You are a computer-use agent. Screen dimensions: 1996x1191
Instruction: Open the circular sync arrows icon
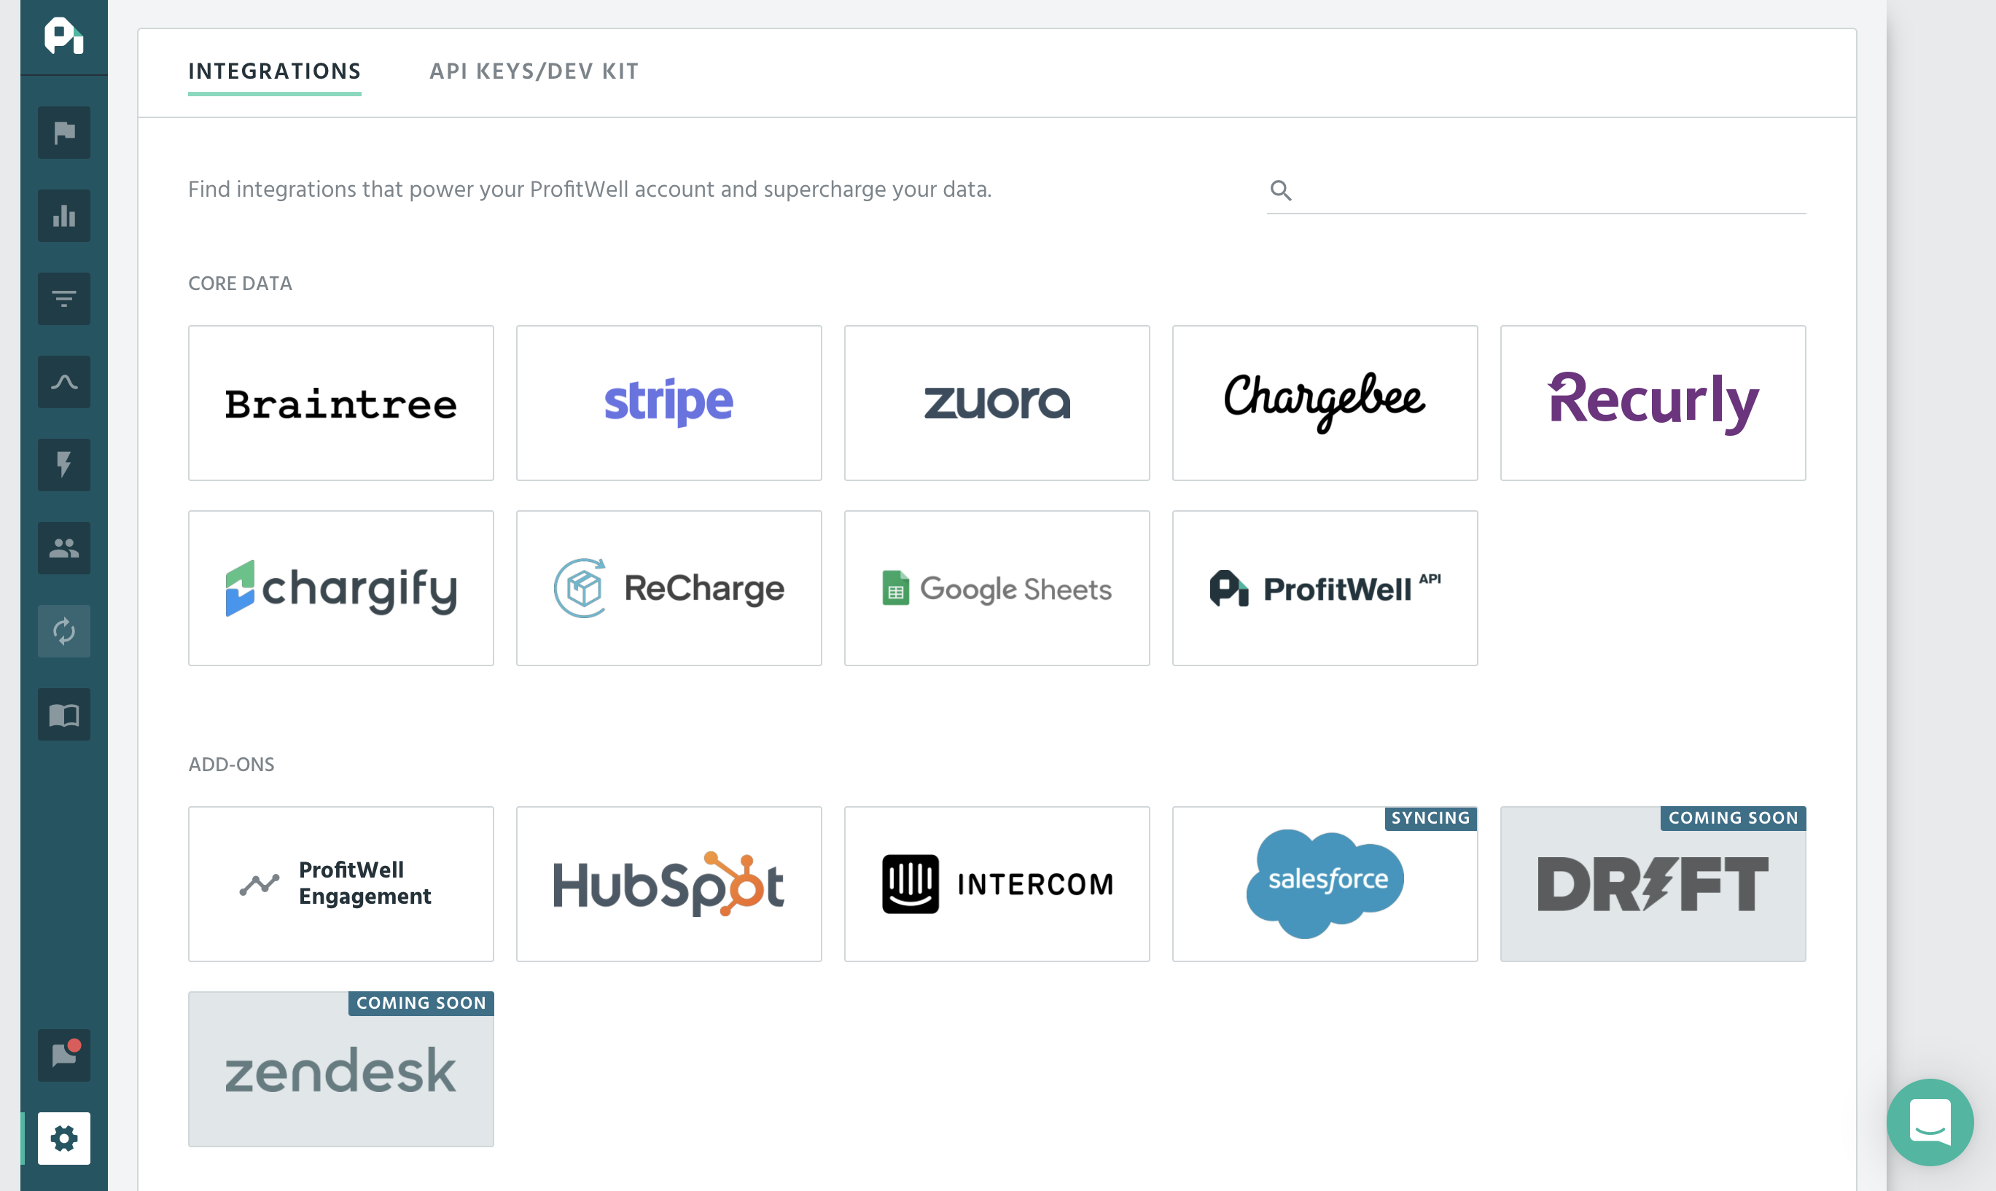point(64,630)
